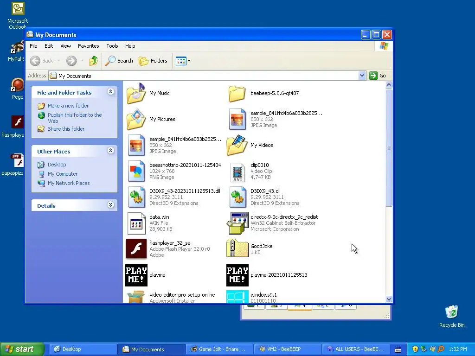The height and width of the screenshot is (356, 475).
Task: Open My Network Places link
Action: 69,183
